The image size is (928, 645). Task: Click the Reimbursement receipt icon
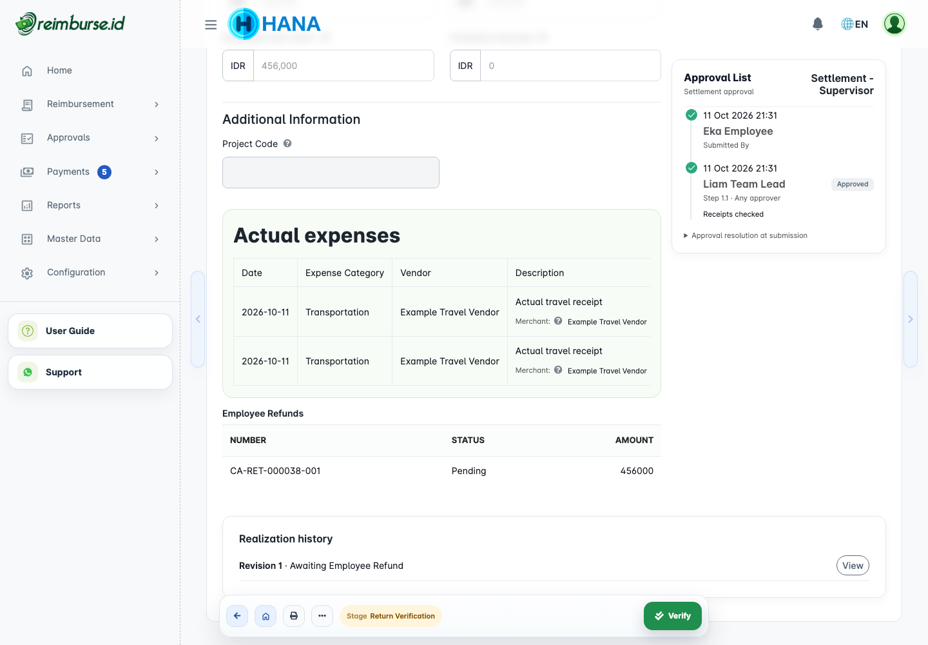pos(27,104)
